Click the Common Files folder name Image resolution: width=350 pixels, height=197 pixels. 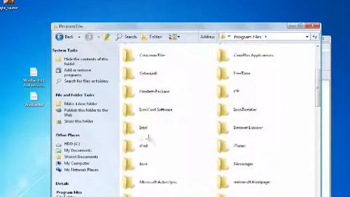[152, 55]
